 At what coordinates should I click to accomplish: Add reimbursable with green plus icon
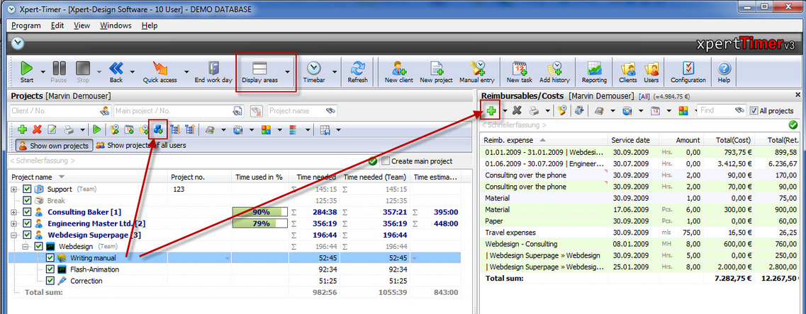tap(491, 110)
